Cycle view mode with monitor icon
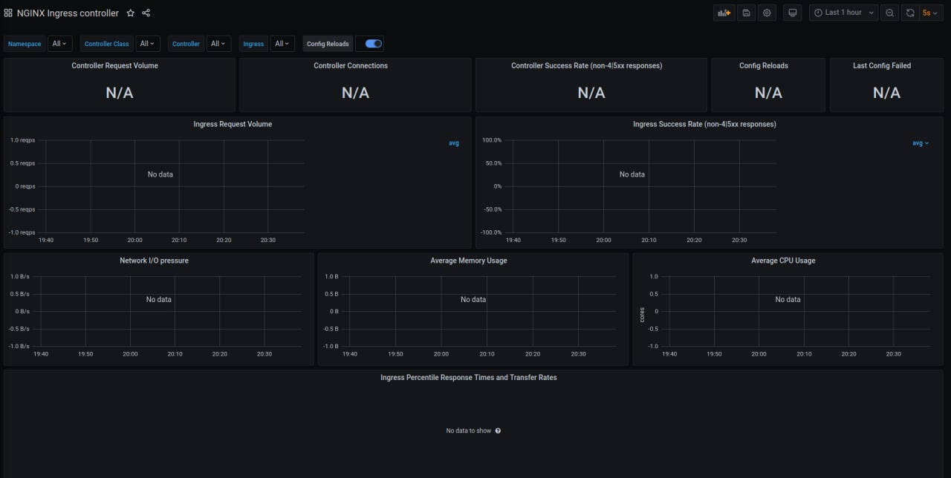This screenshot has height=478, width=951. (793, 13)
